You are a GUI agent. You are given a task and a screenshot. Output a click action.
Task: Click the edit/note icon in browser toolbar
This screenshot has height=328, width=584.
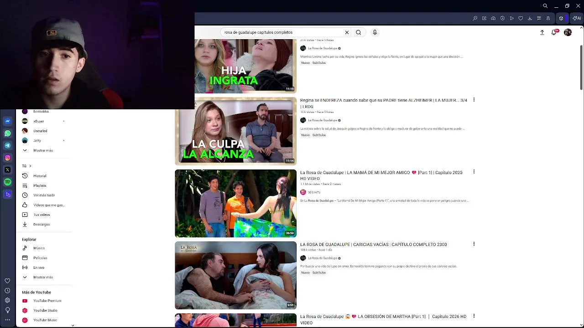(x=484, y=18)
